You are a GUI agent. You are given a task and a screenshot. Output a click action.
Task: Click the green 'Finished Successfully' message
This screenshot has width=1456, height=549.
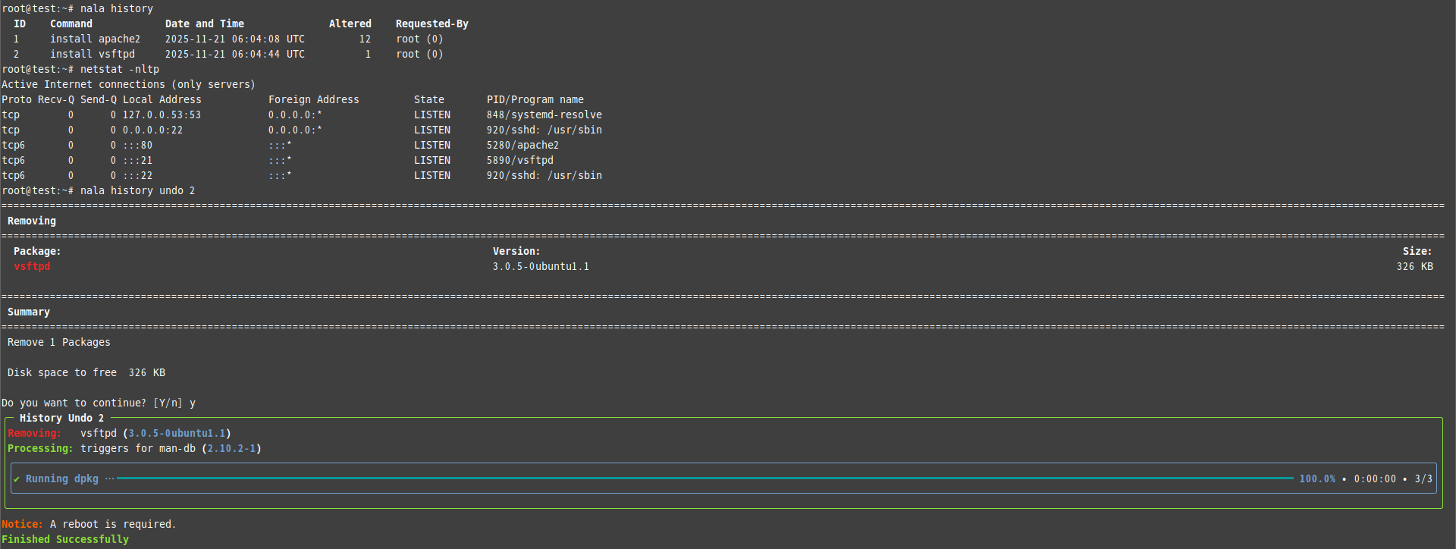[x=65, y=540]
